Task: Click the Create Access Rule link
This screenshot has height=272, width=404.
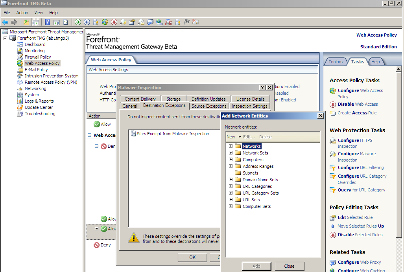Action: [357, 113]
